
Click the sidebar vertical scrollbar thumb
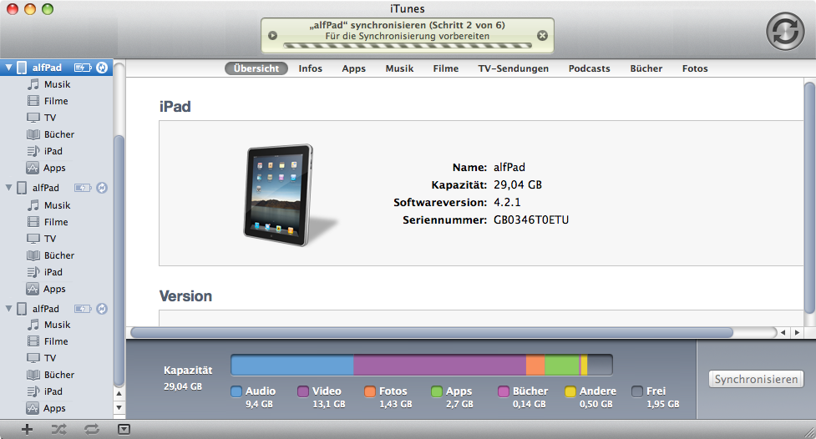click(119, 260)
